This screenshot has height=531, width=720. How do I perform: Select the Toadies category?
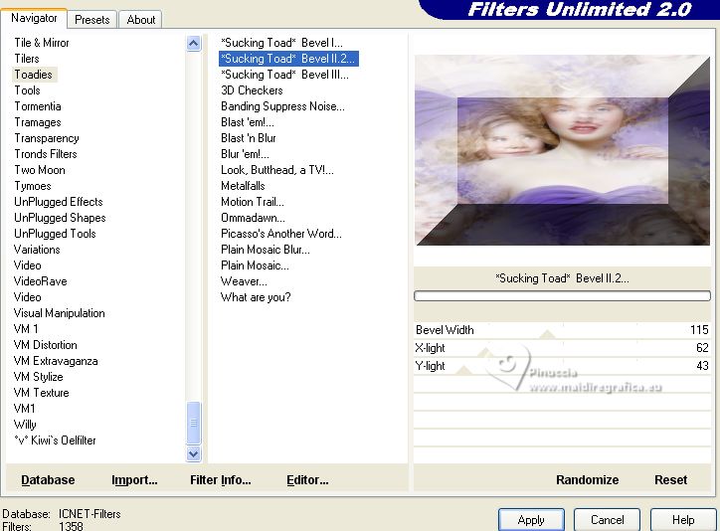34,75
